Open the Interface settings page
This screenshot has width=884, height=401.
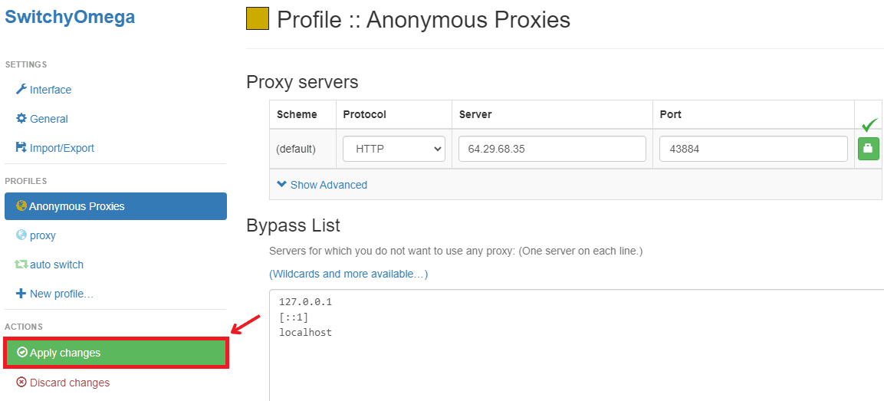[51, 90]
